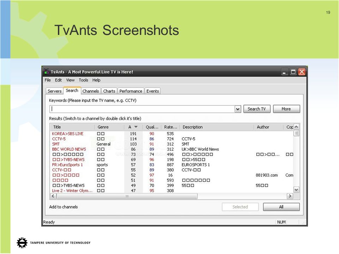The height and width of the screenshot is (254, 339).
Task: Click the EUROSPORTS 1 description cell
Action: (x=196, y=165)
